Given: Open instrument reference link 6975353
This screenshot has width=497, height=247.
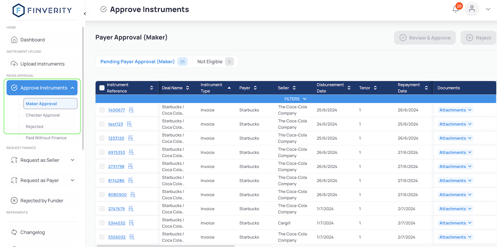Looking at the screenshot, I should pyautogui.click(x=116, y=152).
